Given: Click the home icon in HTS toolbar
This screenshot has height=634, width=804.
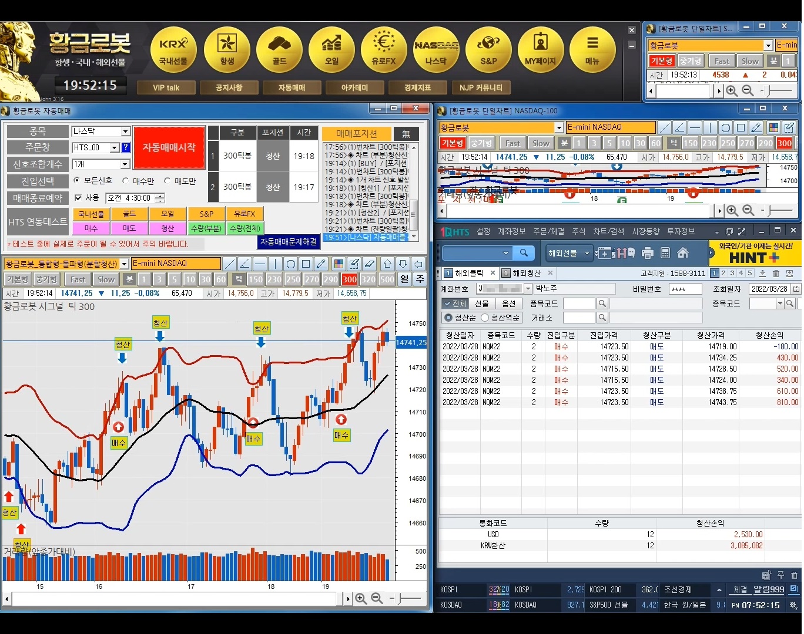Looking at the screenshot, I should (683, 253).
